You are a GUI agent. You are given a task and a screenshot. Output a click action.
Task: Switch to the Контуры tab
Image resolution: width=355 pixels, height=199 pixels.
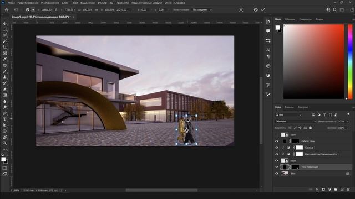click(x=303, y=107)
